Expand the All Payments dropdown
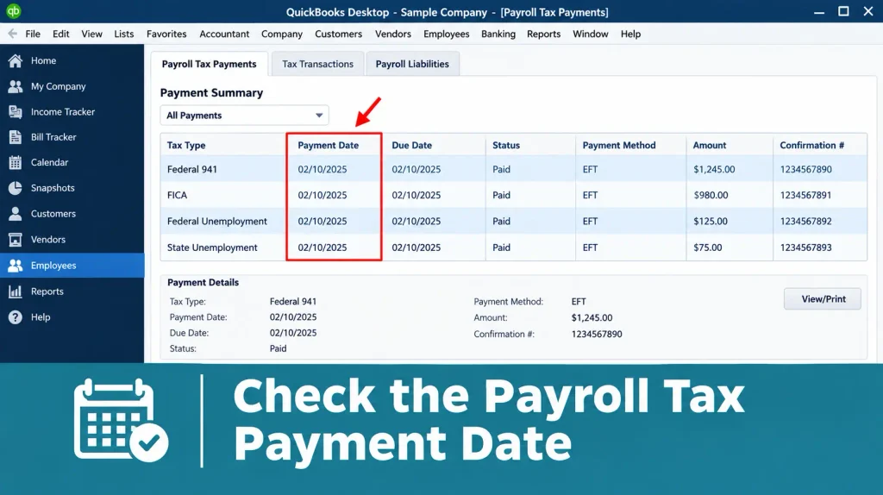The width and height of the screenshot is (883, 495). pos(244,116)
